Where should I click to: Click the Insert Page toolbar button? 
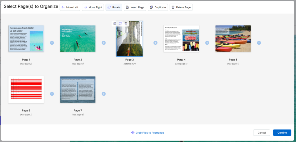pos(135,7)
